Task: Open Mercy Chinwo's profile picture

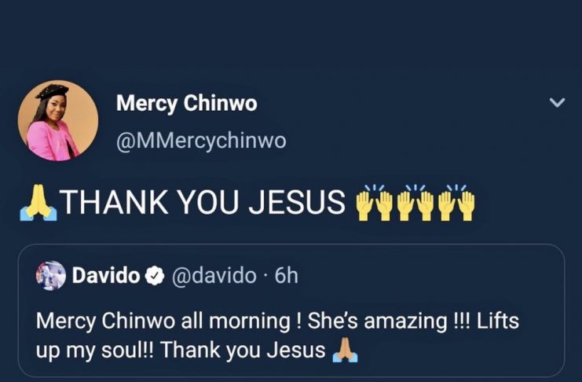Action: [58, 120]
